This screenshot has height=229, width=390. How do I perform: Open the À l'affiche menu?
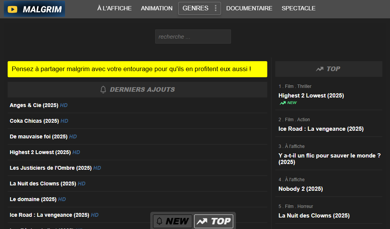point(114,8)
